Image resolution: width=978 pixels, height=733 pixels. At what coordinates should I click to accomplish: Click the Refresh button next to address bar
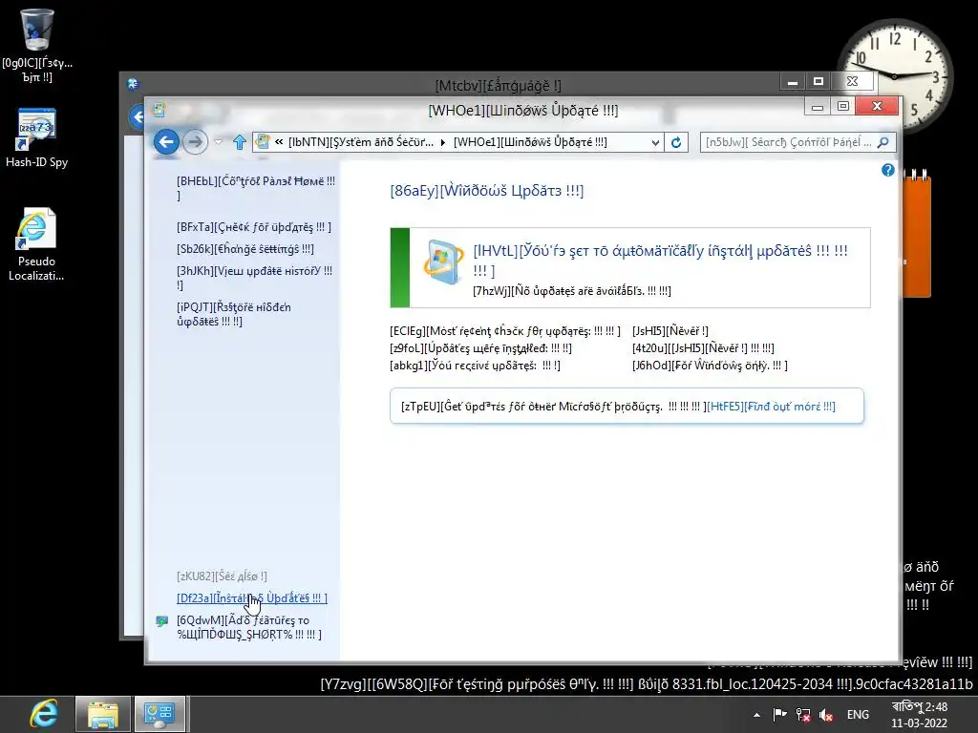click(676, 142)
